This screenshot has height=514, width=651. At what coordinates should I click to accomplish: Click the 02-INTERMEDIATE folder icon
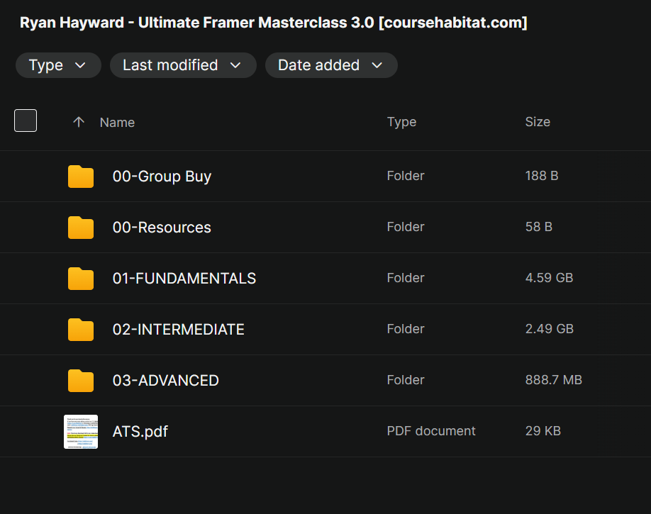pyautogui.click(x=81, y=330)
